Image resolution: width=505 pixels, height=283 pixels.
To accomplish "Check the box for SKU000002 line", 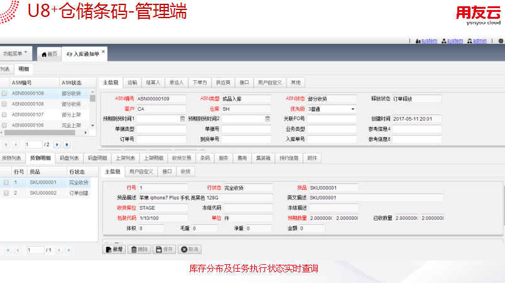I will pos(6,193).
